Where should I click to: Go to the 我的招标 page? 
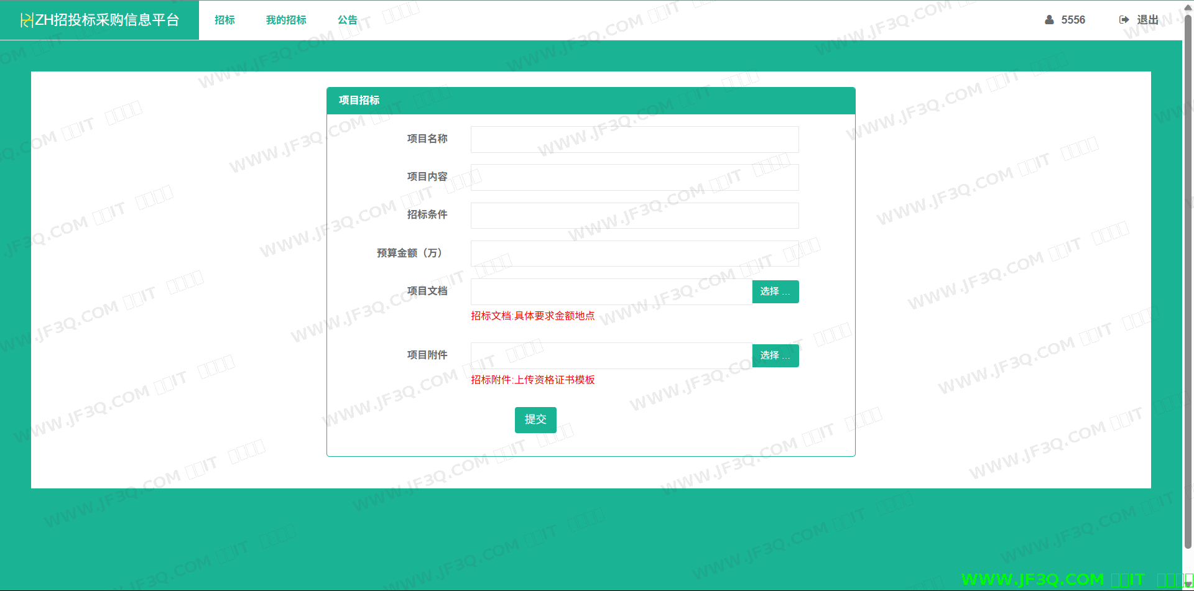pyautogui.click(x=286, y=20)
